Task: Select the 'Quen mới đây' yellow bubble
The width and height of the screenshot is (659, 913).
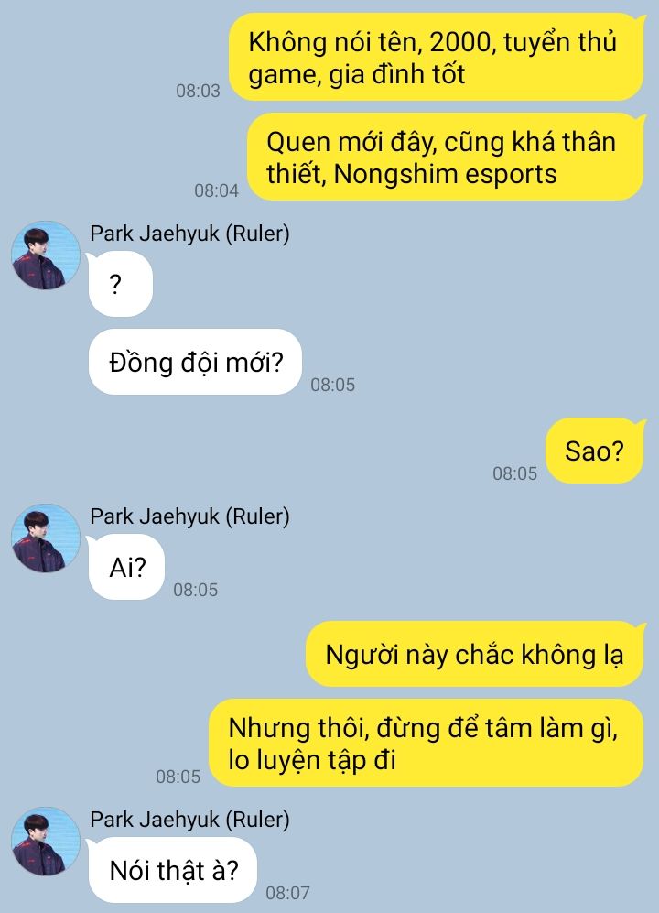Action: pos(446,158)
